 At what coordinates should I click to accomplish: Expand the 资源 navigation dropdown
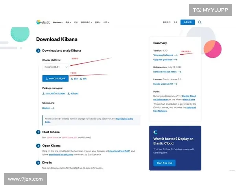(97, 22)
